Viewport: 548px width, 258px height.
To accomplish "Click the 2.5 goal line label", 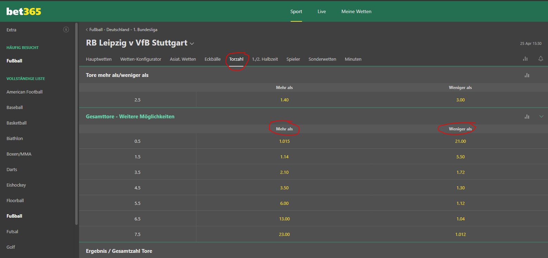I will pos(137,100).
